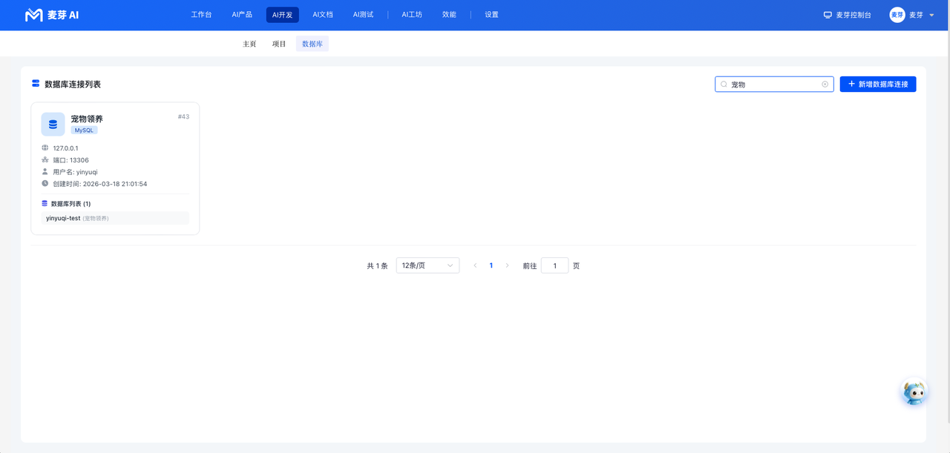Click the port icon beside 端口: 13306

[45, 160]
